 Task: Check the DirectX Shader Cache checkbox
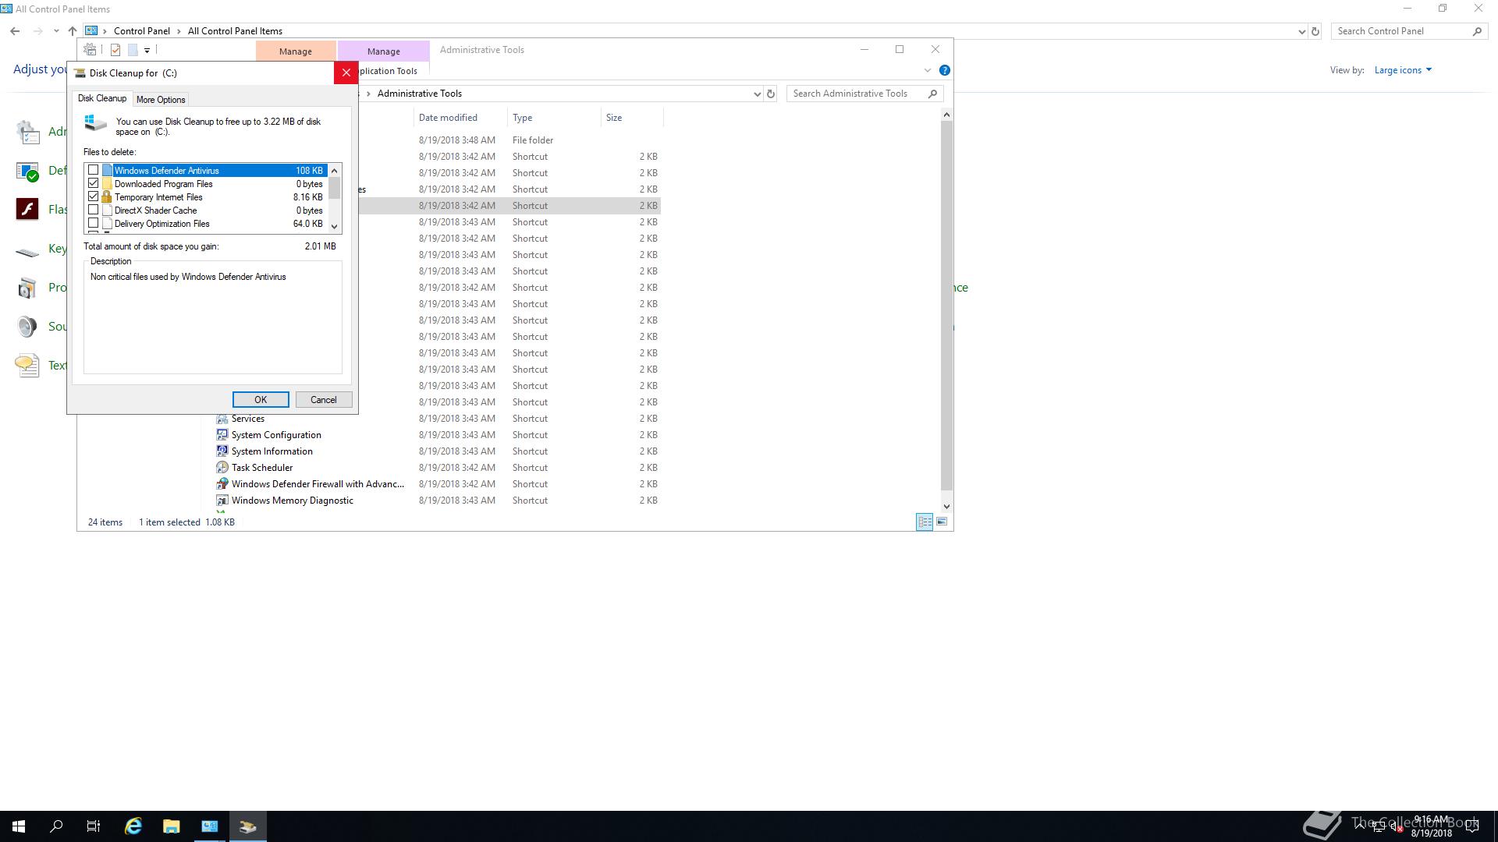tap(94, 210)
